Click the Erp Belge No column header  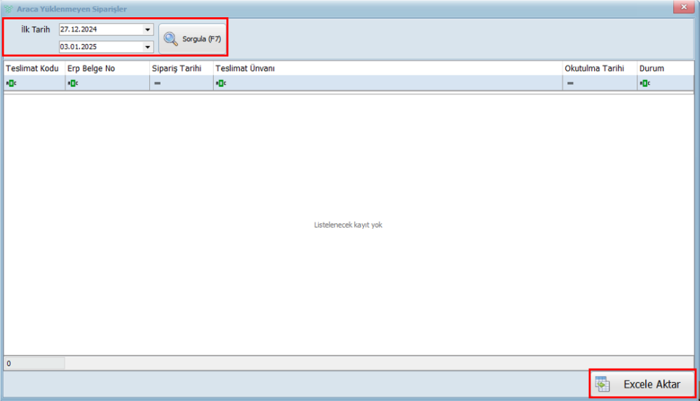pos(91,68)
